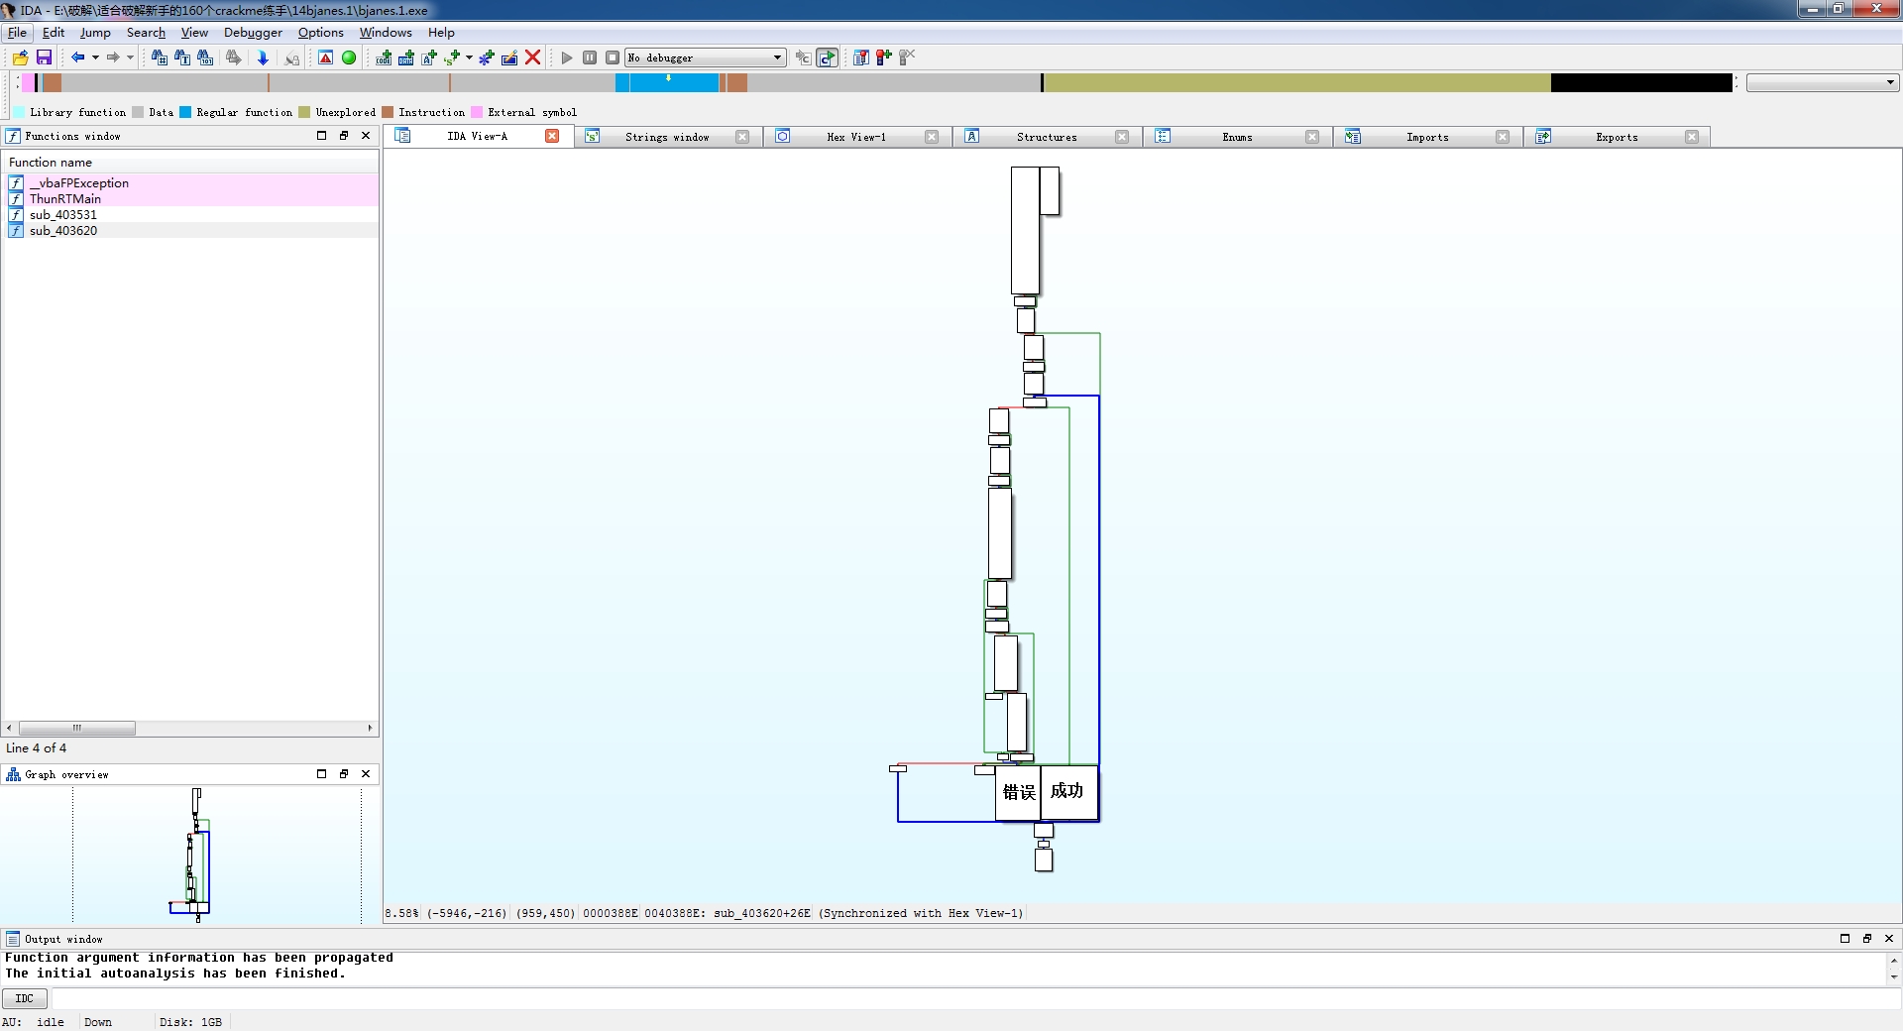Image resolution: width=1903 pixels, height=1031 pixels.
Task: Close the Output window panel
Action: (x=1889, y=939)
